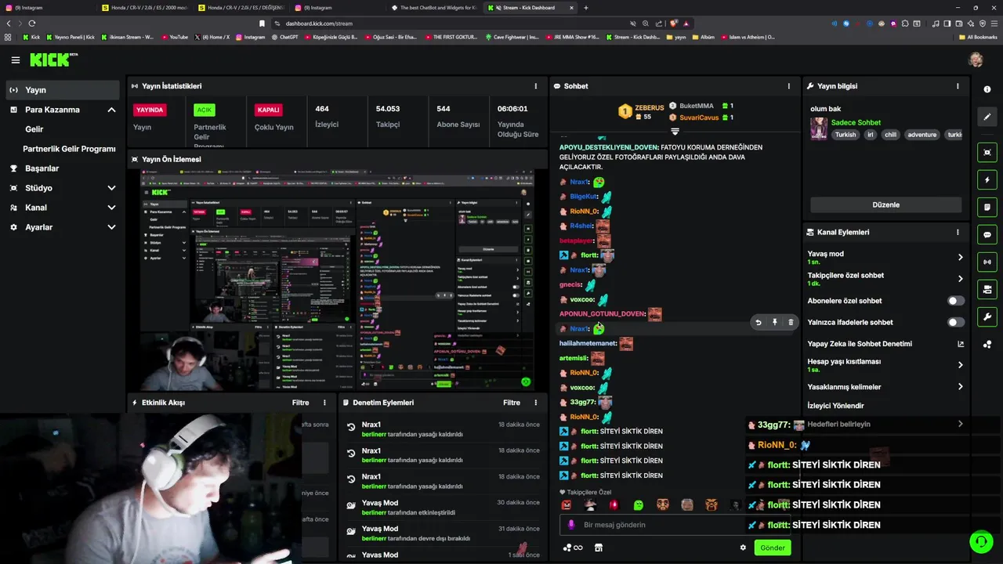This screenshot has width=1003, height=564.
Task: Click the Düzenle button
Action: tap(885, 204)
